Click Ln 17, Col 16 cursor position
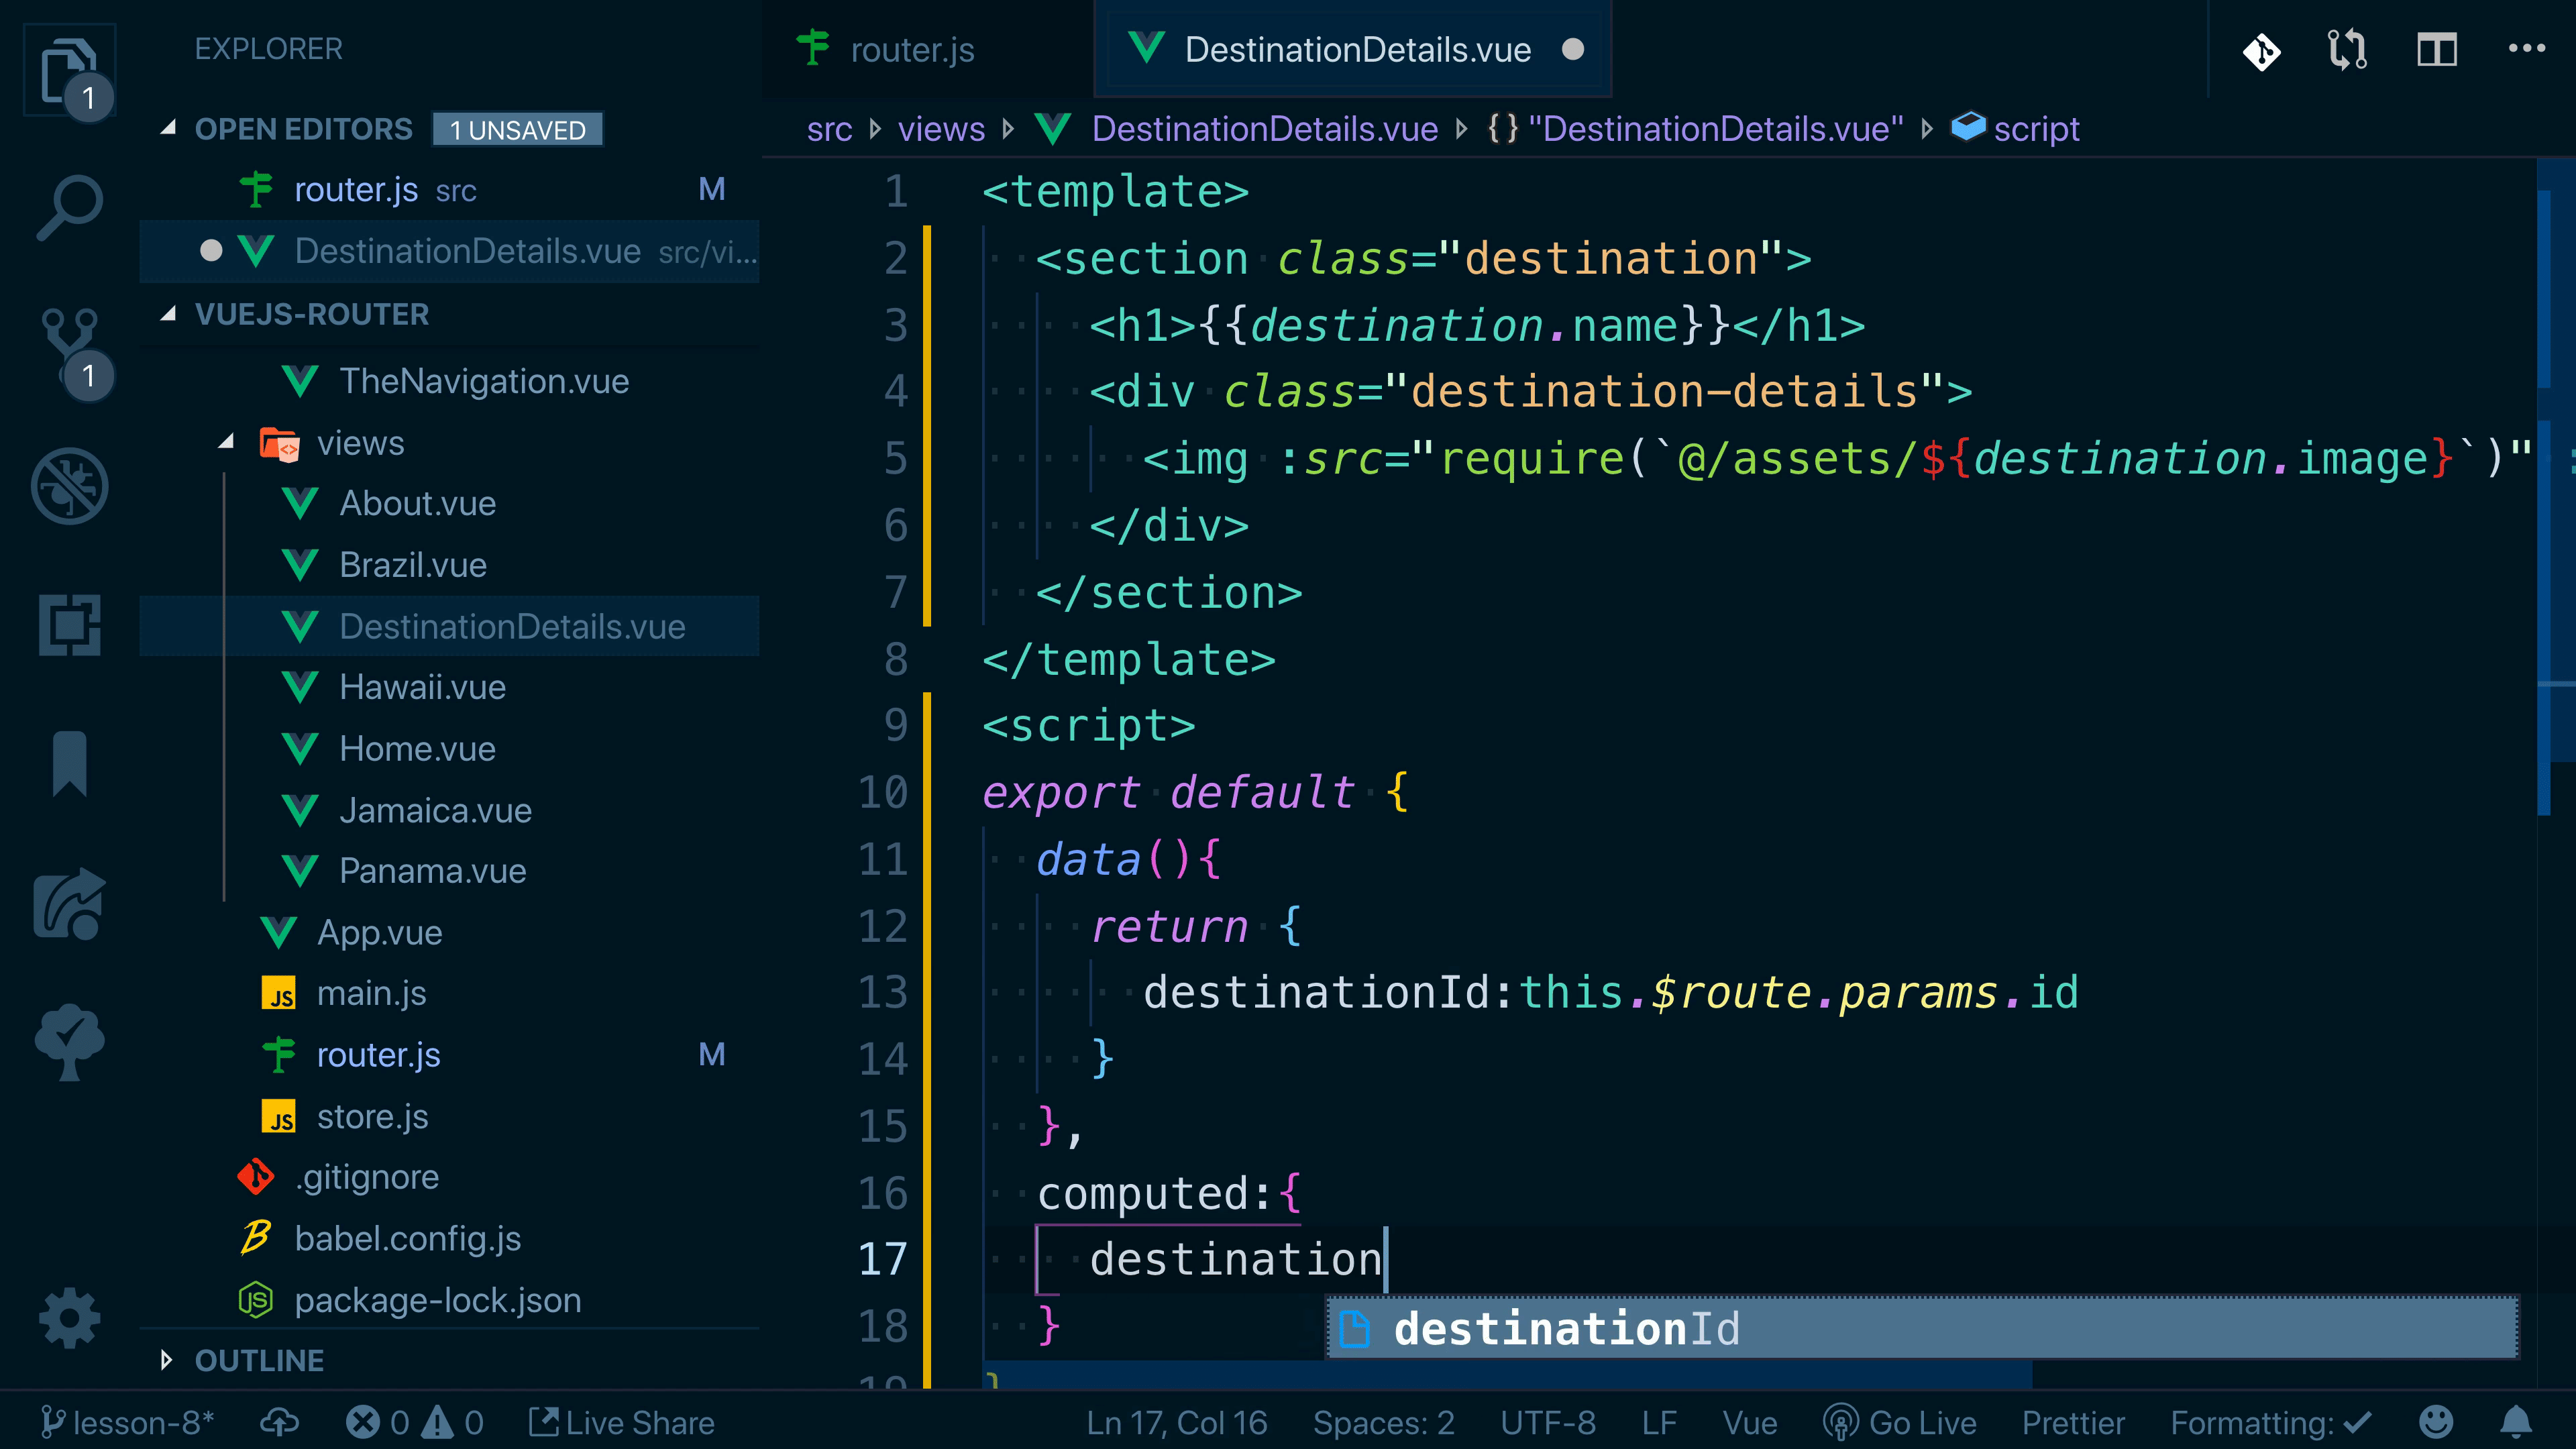The image size is (2576, 1449). point(1177,1422)
